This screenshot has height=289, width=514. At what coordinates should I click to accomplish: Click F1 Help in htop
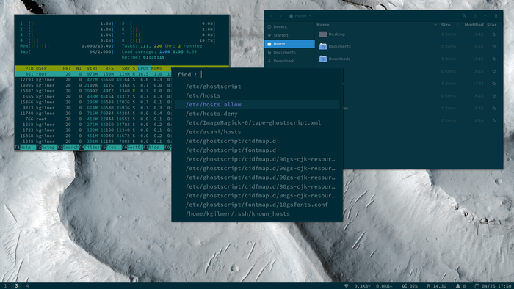tap(25, 147)
